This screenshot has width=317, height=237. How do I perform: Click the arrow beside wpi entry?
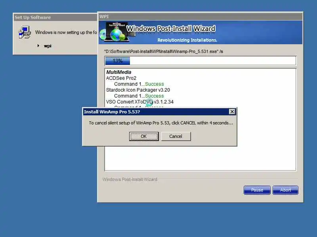pos(38,46)
